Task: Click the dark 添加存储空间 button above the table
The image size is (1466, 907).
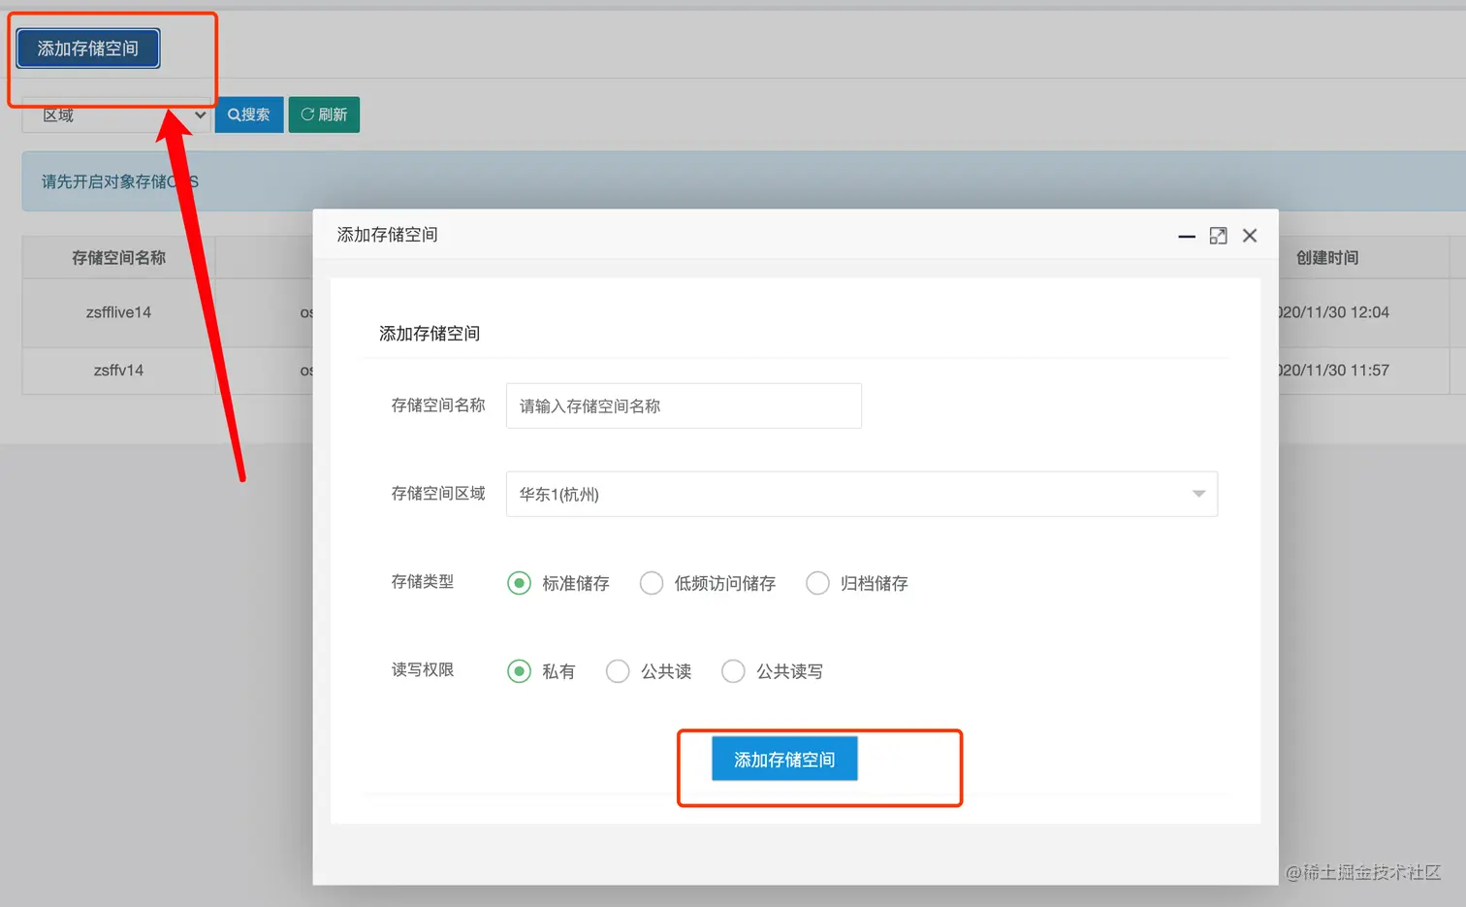Action: 88,49
